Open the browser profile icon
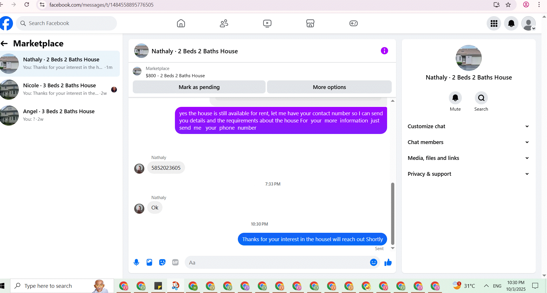Image resolution: width=547 pixels, height=293 pixels. (526, 5)
